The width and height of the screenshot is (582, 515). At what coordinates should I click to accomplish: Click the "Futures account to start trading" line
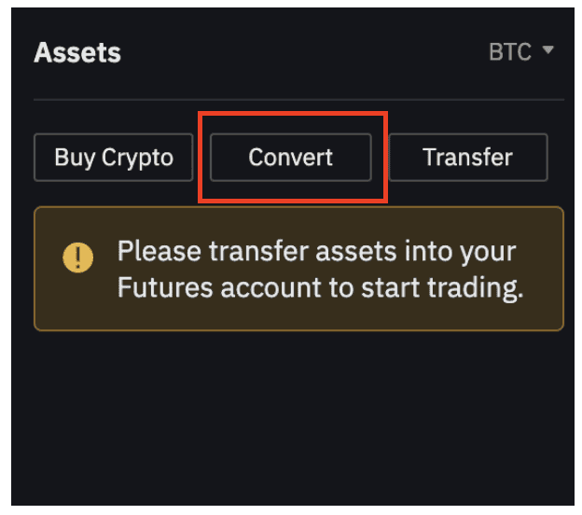320,287
